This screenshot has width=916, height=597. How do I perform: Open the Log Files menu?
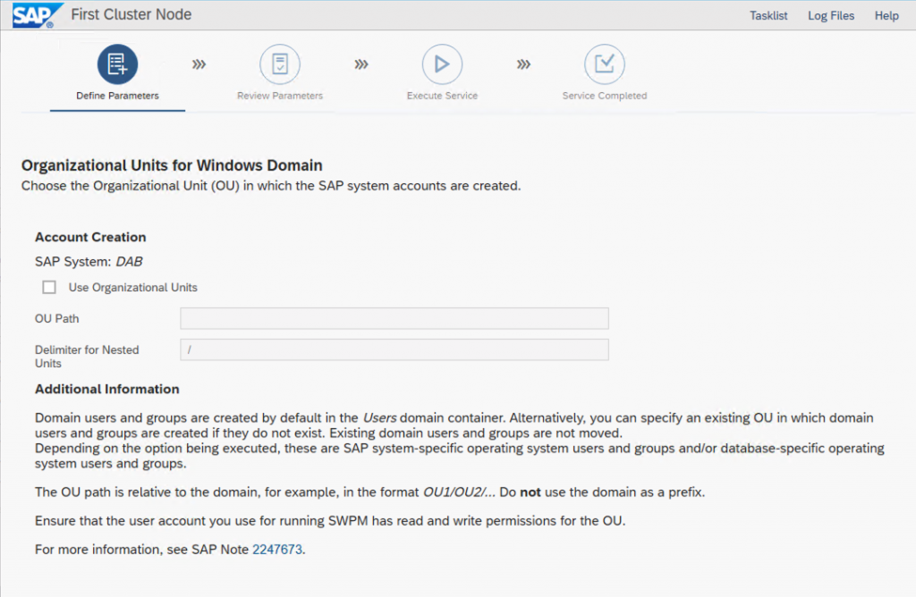pos(831,16)
